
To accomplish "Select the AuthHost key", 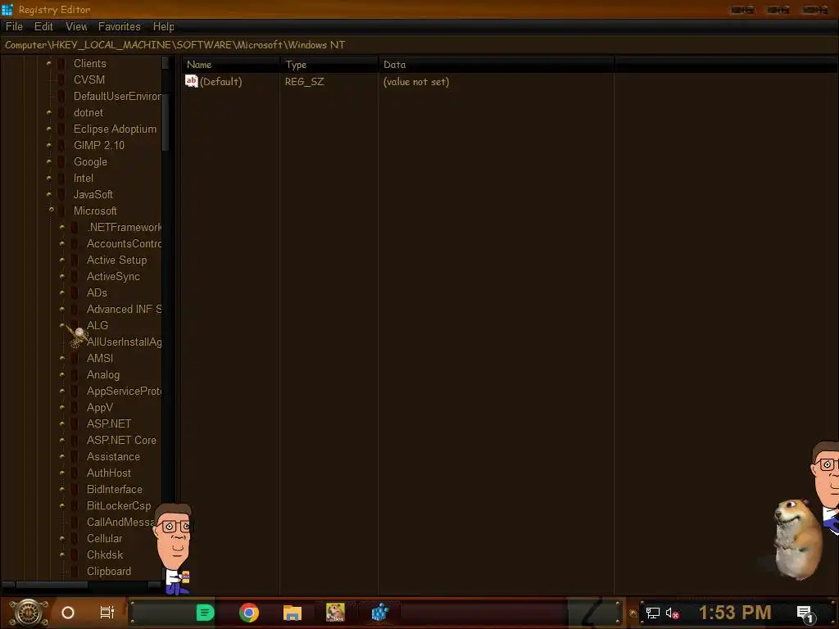I will tap(109, 473).
